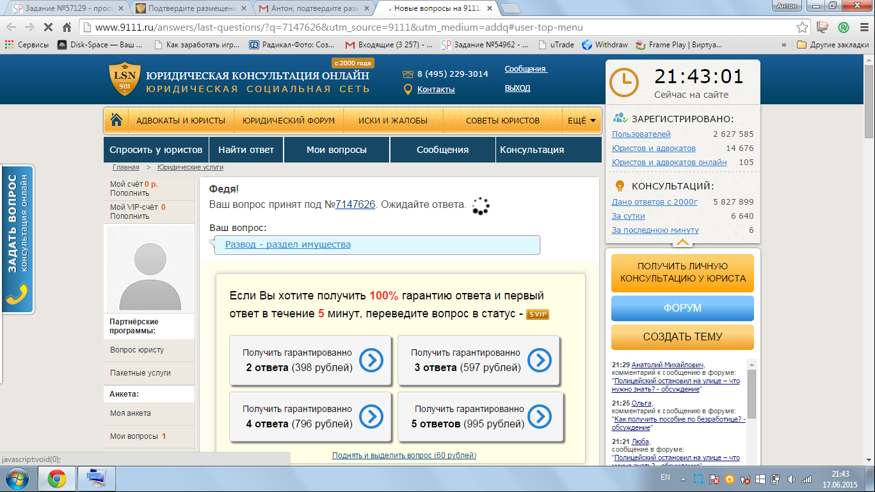Viewport: 875px width, 492px height.
Task: Open ЮРИДИЧЕСКИЙ ФОРУМ menu
Action: click(289, 120)
